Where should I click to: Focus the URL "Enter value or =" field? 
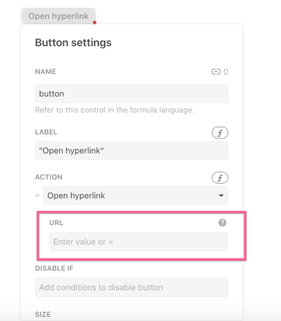click(138, 242)
